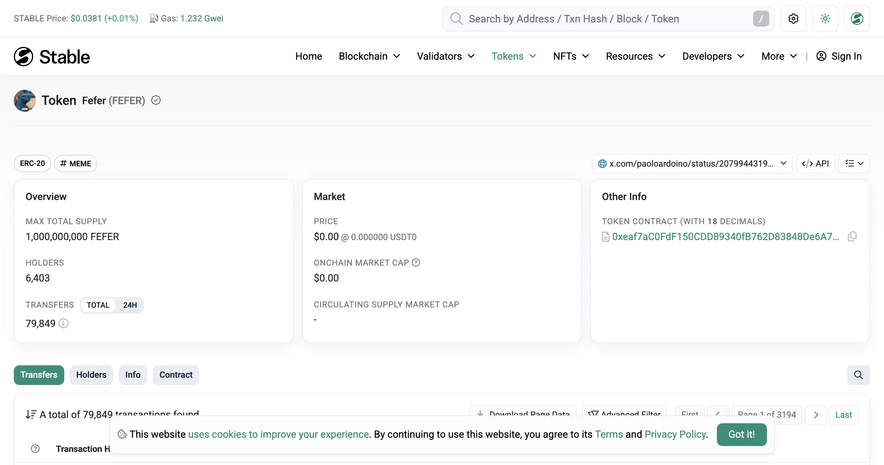Expand the Resources menu
This screenshot has width=884, height=465.
pyautogui.click(x=635, y=56)
